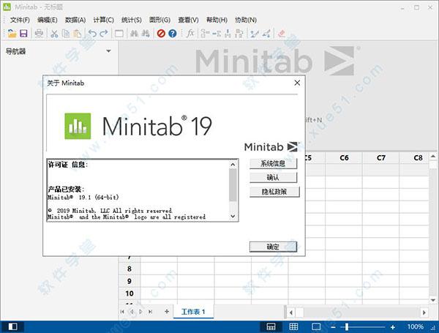439x333 pixels.
Task: Open the 数据(A) menu
Action: pos(75,20)
